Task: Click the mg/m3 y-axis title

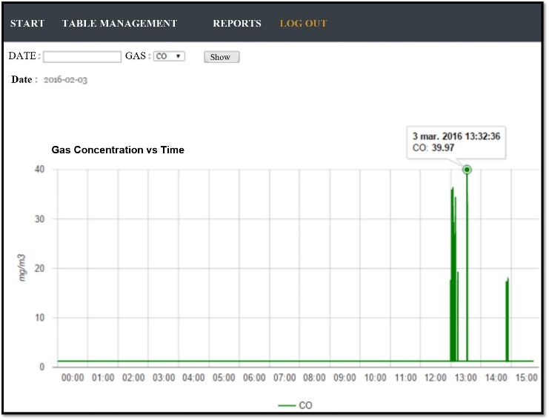Action: [x=23, y=267]
